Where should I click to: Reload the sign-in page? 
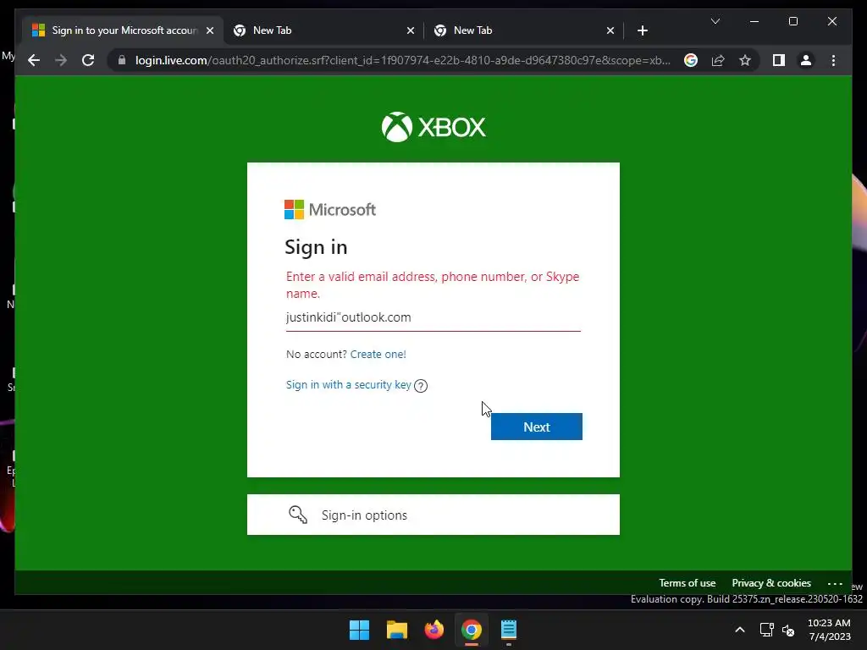coord(88,60)
